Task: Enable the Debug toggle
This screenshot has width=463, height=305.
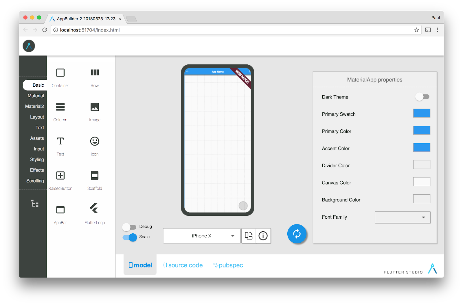Action: click(129, 227)
